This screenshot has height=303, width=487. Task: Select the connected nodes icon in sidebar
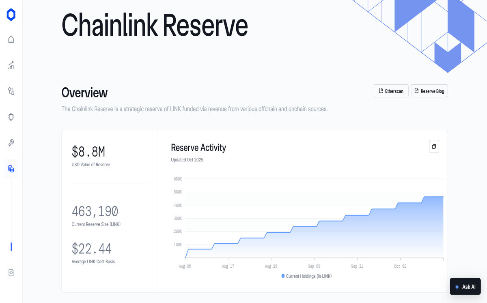click(11, 91)
